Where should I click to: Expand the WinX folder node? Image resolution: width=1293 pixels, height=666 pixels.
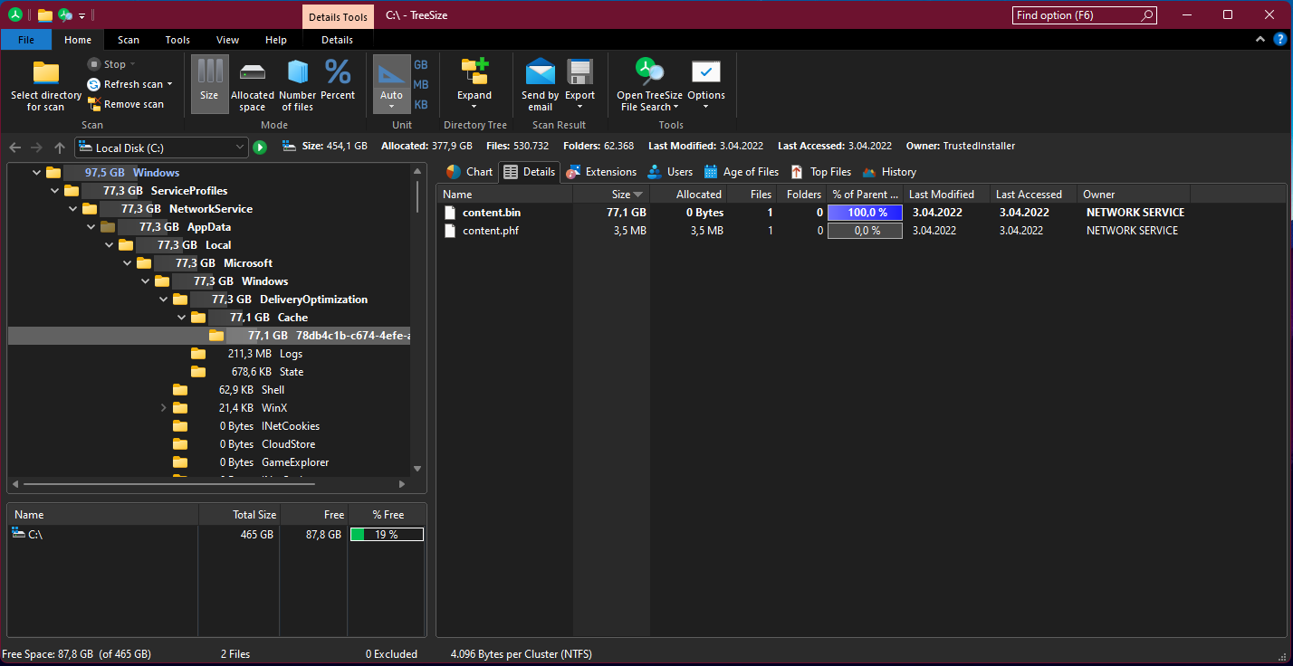click(x=163, y=407)
